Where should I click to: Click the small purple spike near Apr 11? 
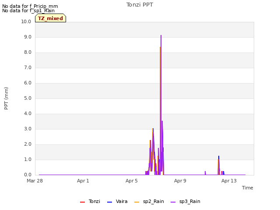point(205,172)
